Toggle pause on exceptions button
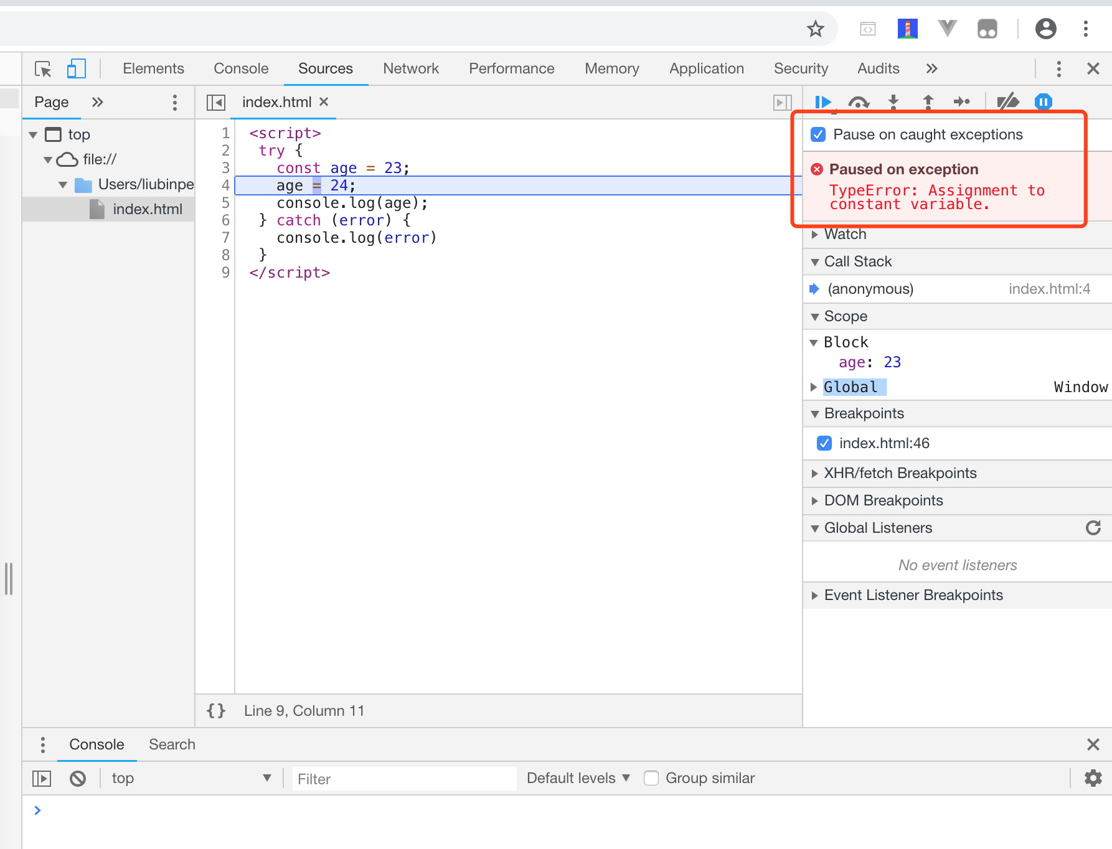The width and height of the screenshot is (1112, 849). [x=1044, y=101]
